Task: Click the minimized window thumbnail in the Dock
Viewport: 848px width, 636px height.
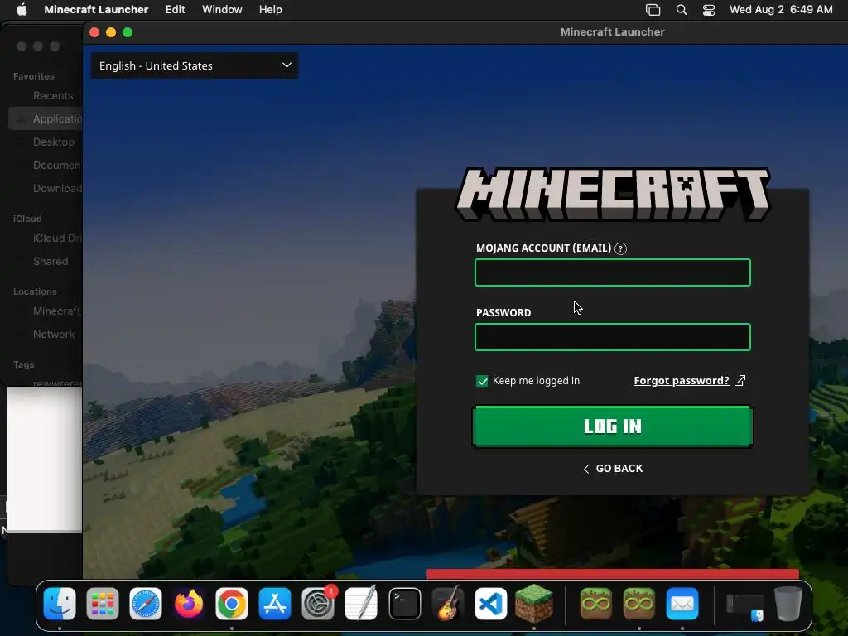Action: (x=744, y=605)
